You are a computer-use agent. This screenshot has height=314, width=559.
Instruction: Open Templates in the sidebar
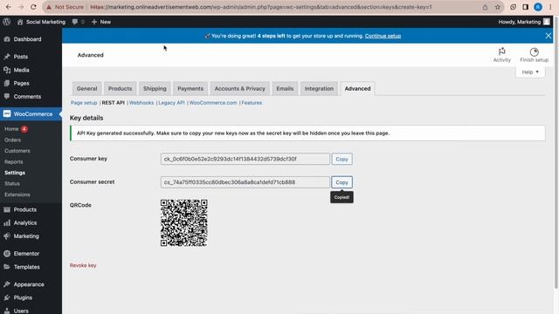click(x=27, y=267)
